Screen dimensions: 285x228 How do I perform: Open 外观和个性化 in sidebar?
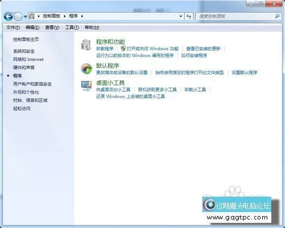pos(26,92)
